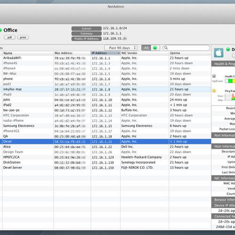Click IP address 172.16.1.129
This screenshot has width=235, height=235.
102,157
